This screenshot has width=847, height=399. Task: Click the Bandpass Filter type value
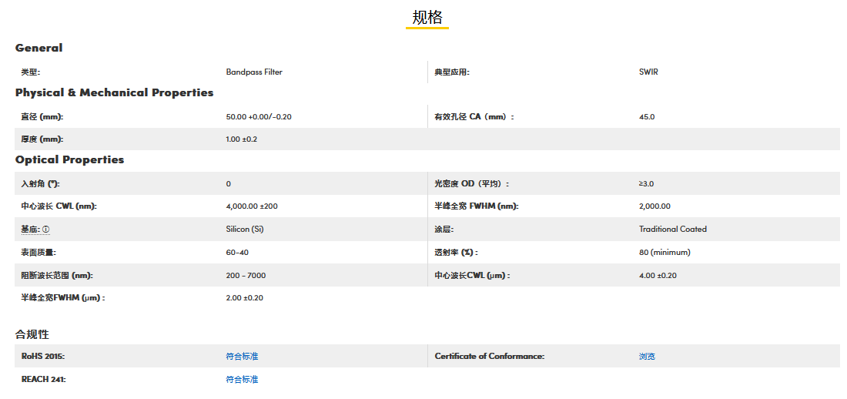coord(254,72)
